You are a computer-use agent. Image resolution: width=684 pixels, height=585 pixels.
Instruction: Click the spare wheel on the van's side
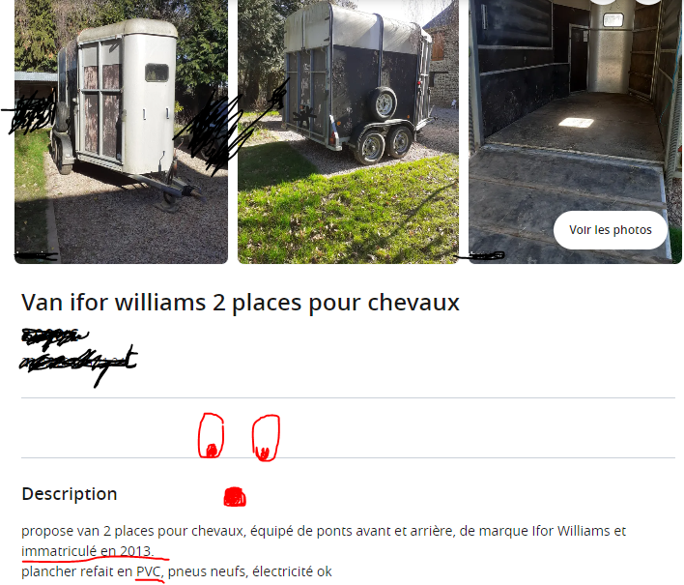(383, 103)
